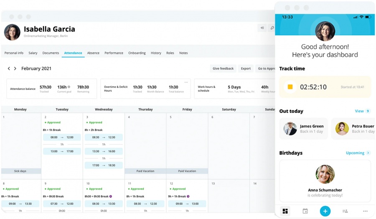Open the Personal info tab
Image resolution: width=376 pixels, height=219 pixels.
click(x=14, y=53)
